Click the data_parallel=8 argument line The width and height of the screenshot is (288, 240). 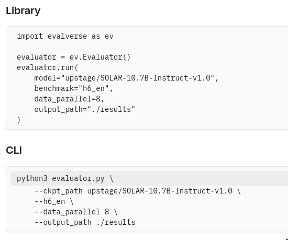coord(69,99)
